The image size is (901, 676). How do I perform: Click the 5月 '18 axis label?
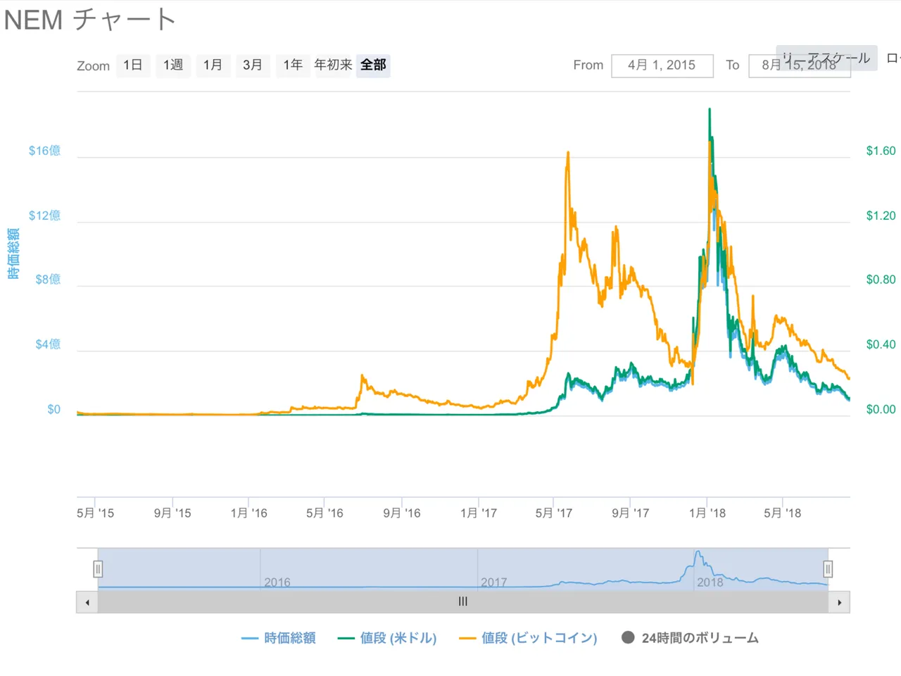pyautogui.click(x=783, y=513)
